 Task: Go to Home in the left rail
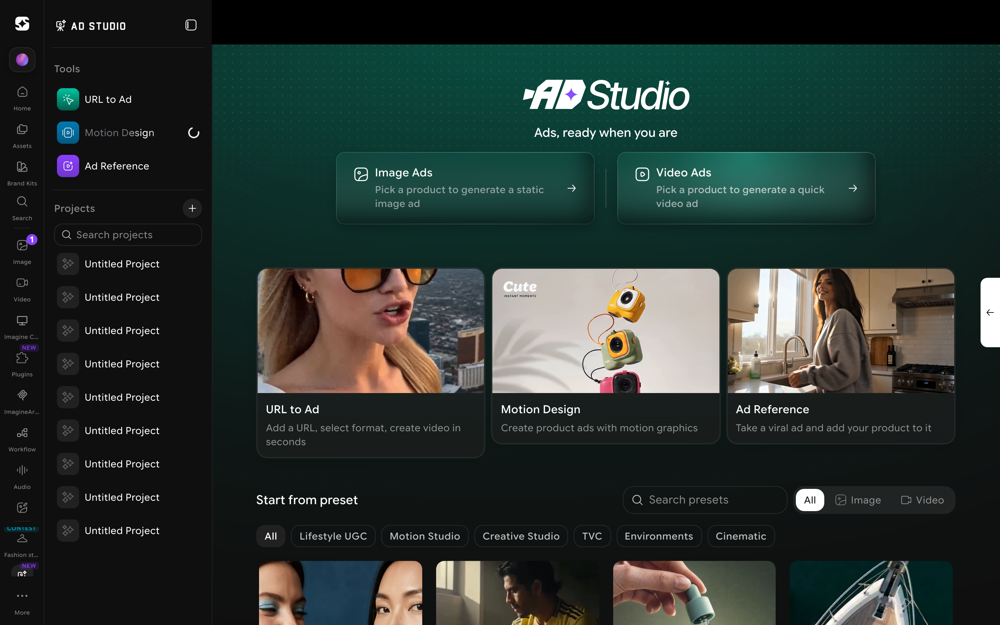[22, 98]
